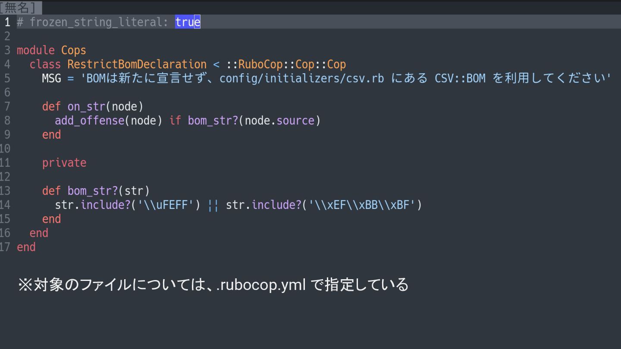This screenshot has height=349, width=621.
Task: Click the ::RuboCop::Cop::Cop superclass reference
Action: pos(286,65)
